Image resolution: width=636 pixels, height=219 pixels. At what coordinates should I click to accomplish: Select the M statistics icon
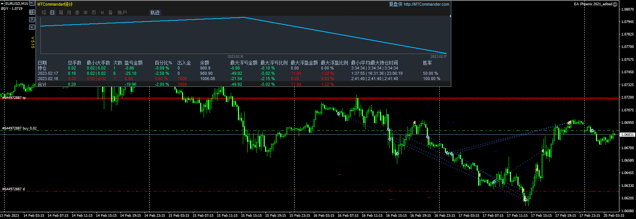[102, 12]
